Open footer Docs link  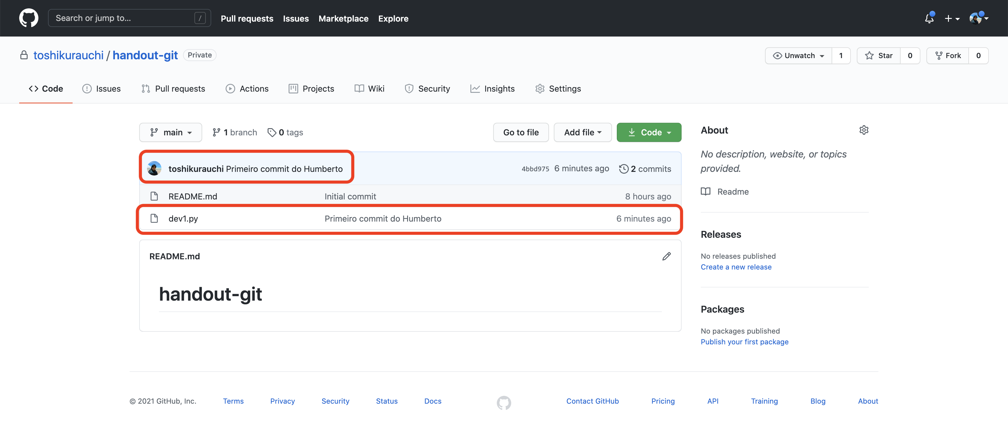433,401
